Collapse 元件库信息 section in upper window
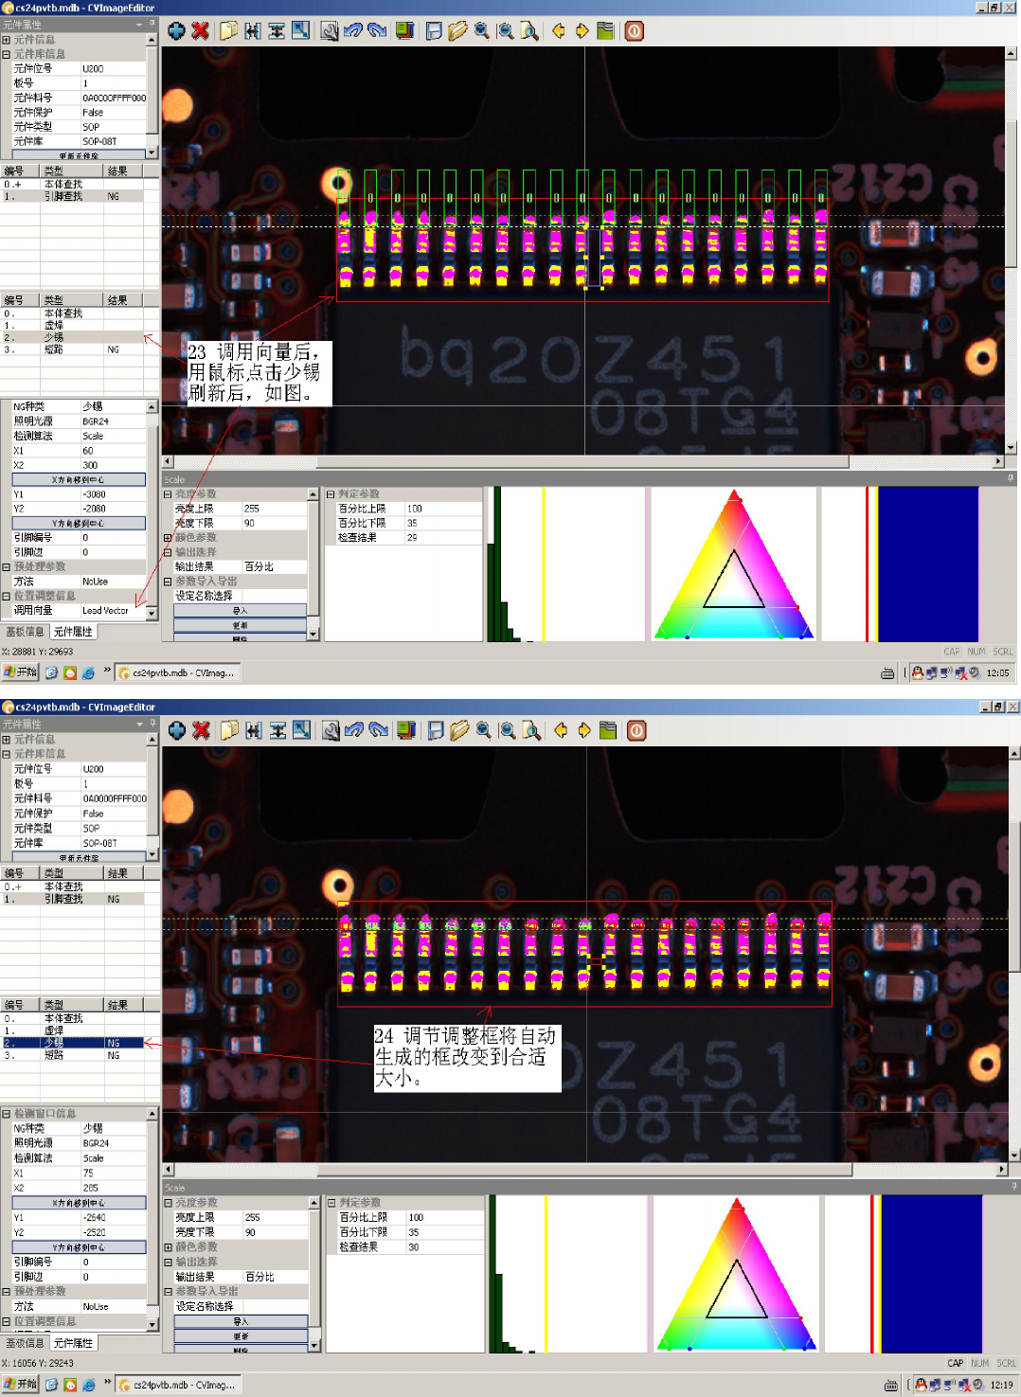Screen dimensions: 1021x1397 [6, 54]
